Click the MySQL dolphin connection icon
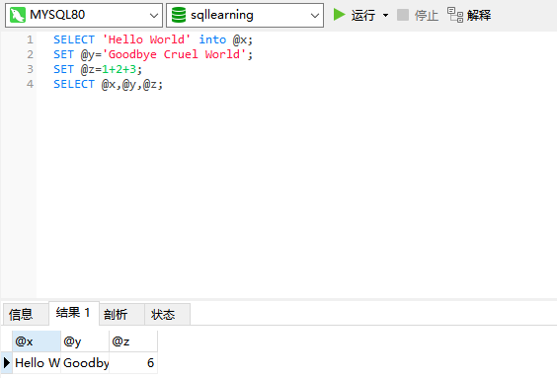This screenshot has width=557, height=378. 18,15
